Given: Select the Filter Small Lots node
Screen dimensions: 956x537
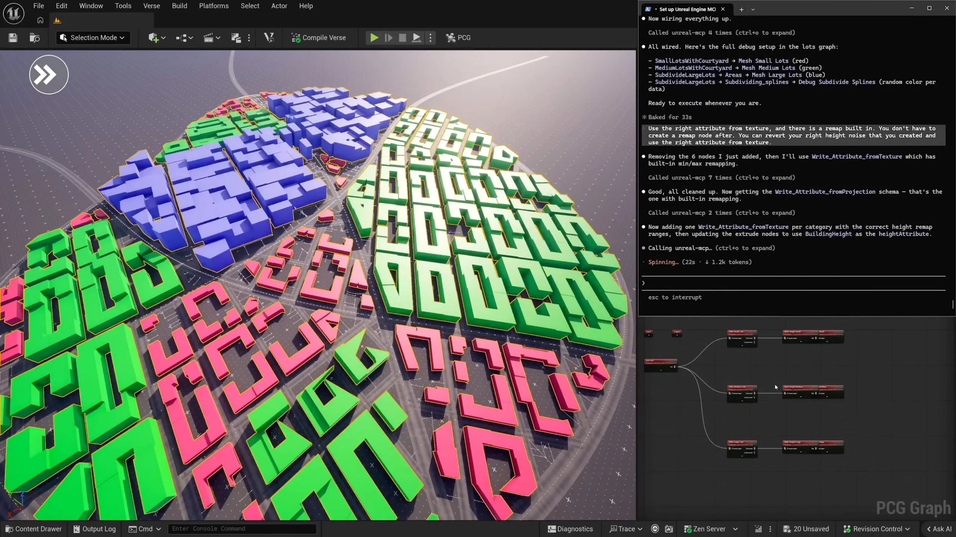Looking at the screenshot, I should pyautogui.click(x=742, y=338).
